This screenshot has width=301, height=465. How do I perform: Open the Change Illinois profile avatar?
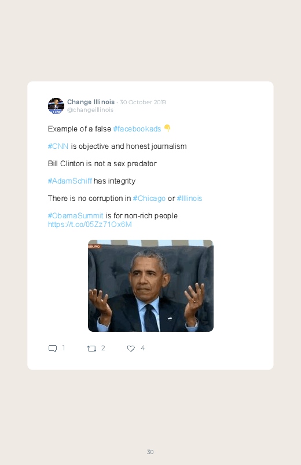pyautogui.click(x=56, y=106)
